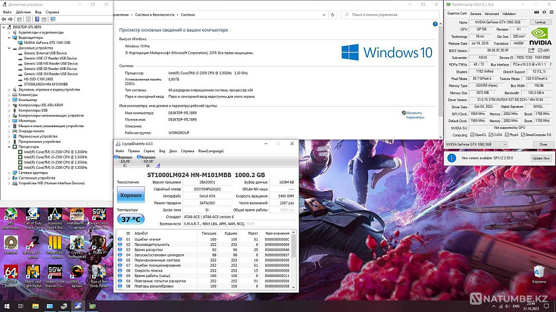Open Windows Start menu
This screenshot has width=556, height=312.
(x=7, y=306)
